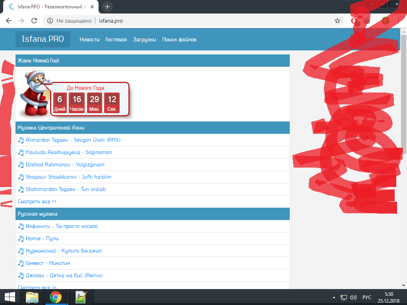The height and width of the screenshot is (305, 407).
Task: Open Windows Start menu
Action: pos(10,297)
